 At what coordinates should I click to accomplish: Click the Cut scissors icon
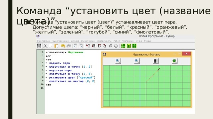45,46
